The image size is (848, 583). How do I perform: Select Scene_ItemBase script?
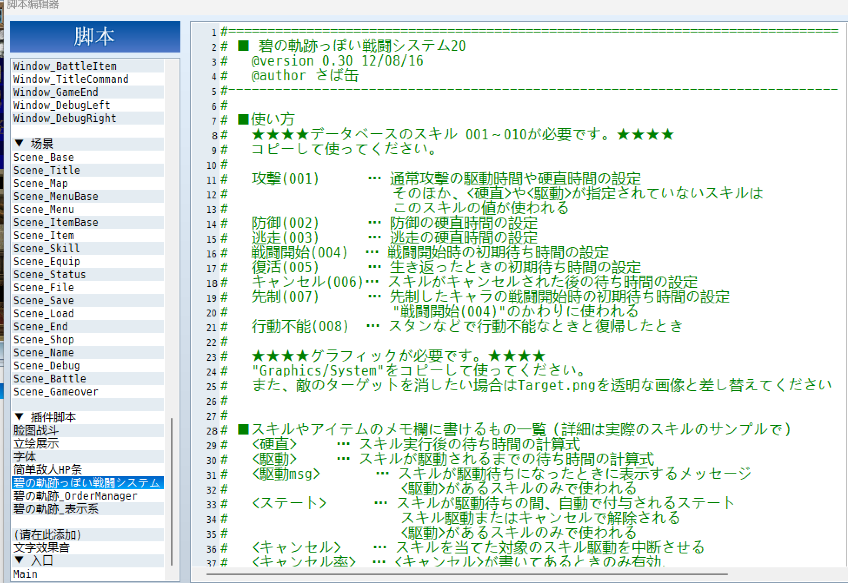[88, 222]
